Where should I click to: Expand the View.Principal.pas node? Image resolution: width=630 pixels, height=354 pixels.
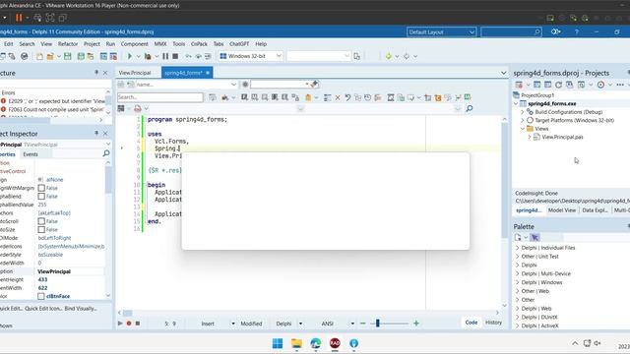pos(530,137)
